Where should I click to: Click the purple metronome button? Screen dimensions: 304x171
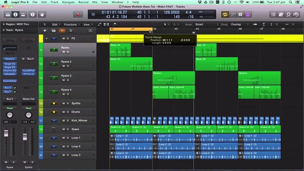[248, 15]
